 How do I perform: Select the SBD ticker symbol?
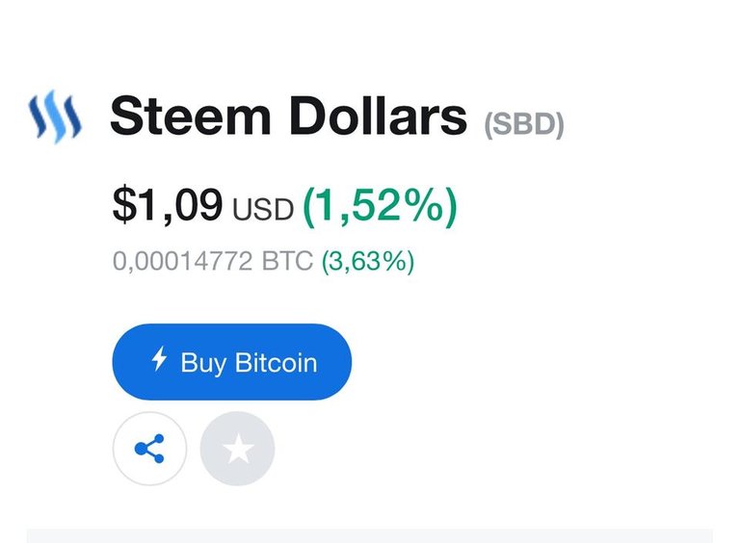point(523,124)
